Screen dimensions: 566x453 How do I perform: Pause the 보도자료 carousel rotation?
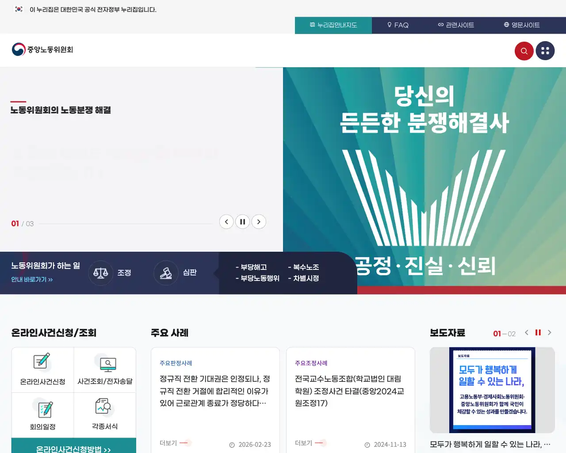pos(538,332)
